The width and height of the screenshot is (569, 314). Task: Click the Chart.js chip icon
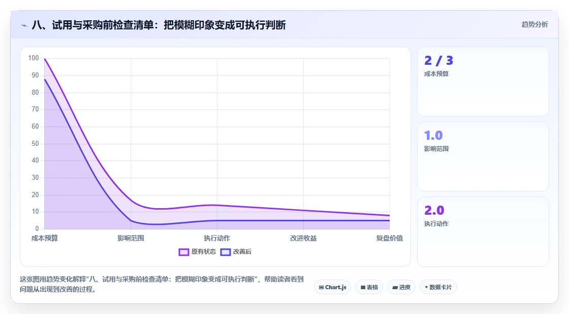tap(322, 288)
